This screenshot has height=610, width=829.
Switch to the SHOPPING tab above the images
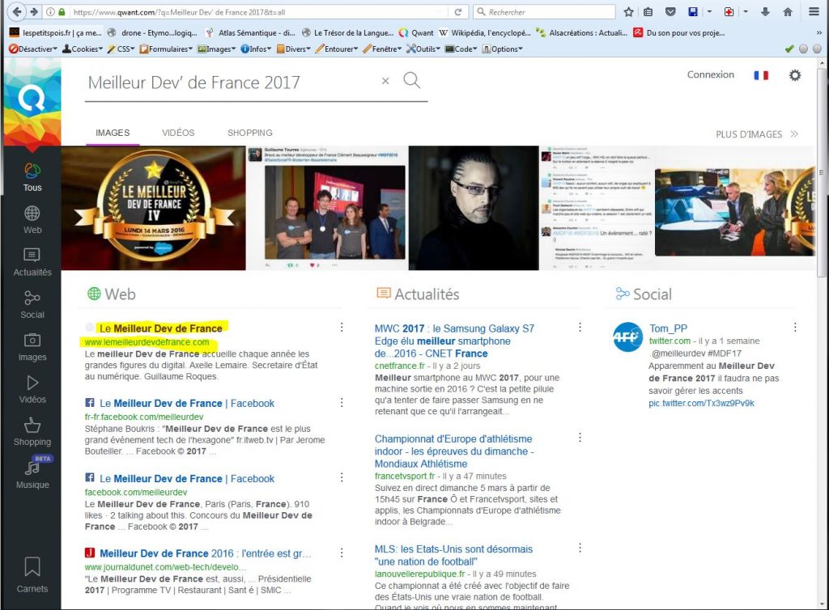click(x=249, y=133)
